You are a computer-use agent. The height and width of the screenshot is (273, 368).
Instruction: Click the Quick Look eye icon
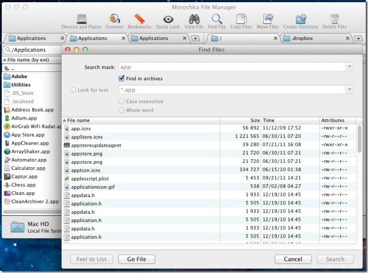(167, 19)
